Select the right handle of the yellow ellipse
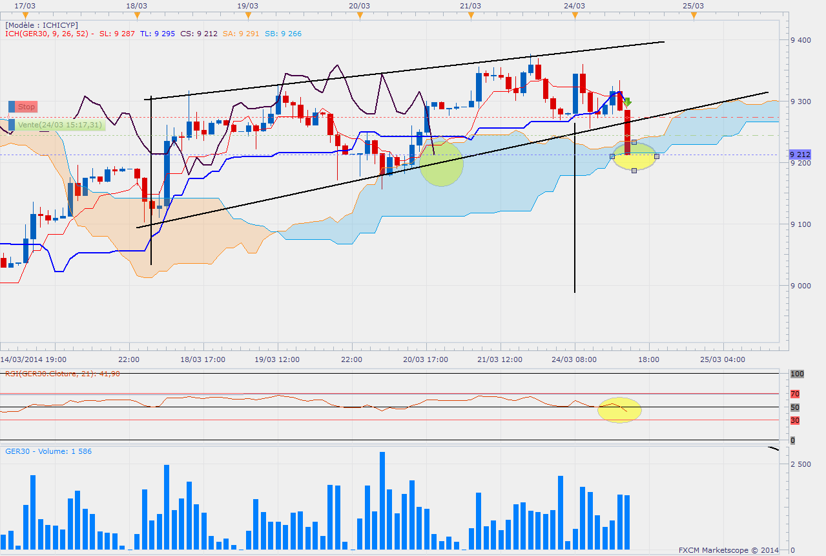The width and height of the screenshot is (826, 556). pos(657,156)
